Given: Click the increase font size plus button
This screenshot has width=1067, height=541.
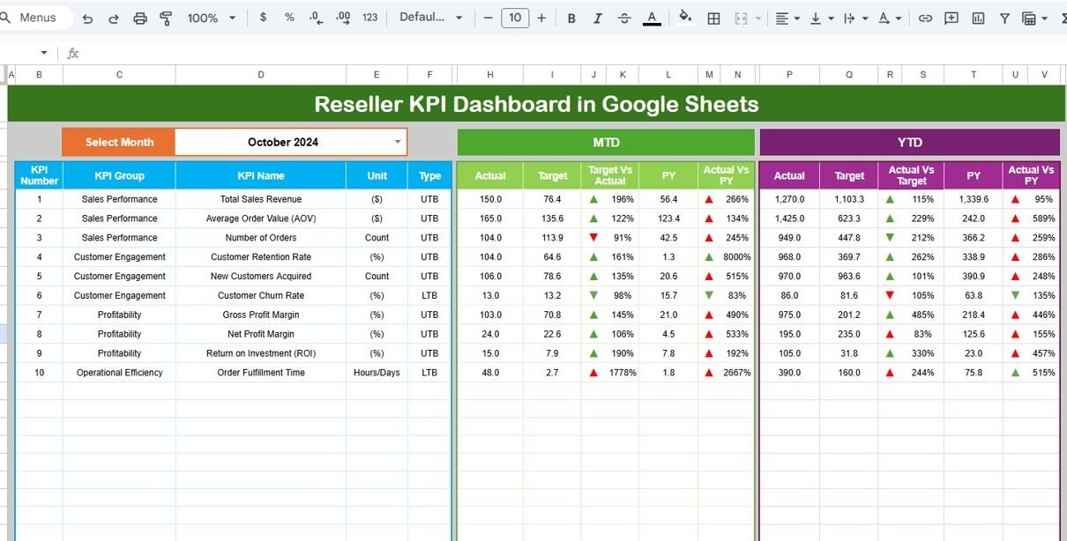Looking at the screenshot, I should tap(541, 18).
